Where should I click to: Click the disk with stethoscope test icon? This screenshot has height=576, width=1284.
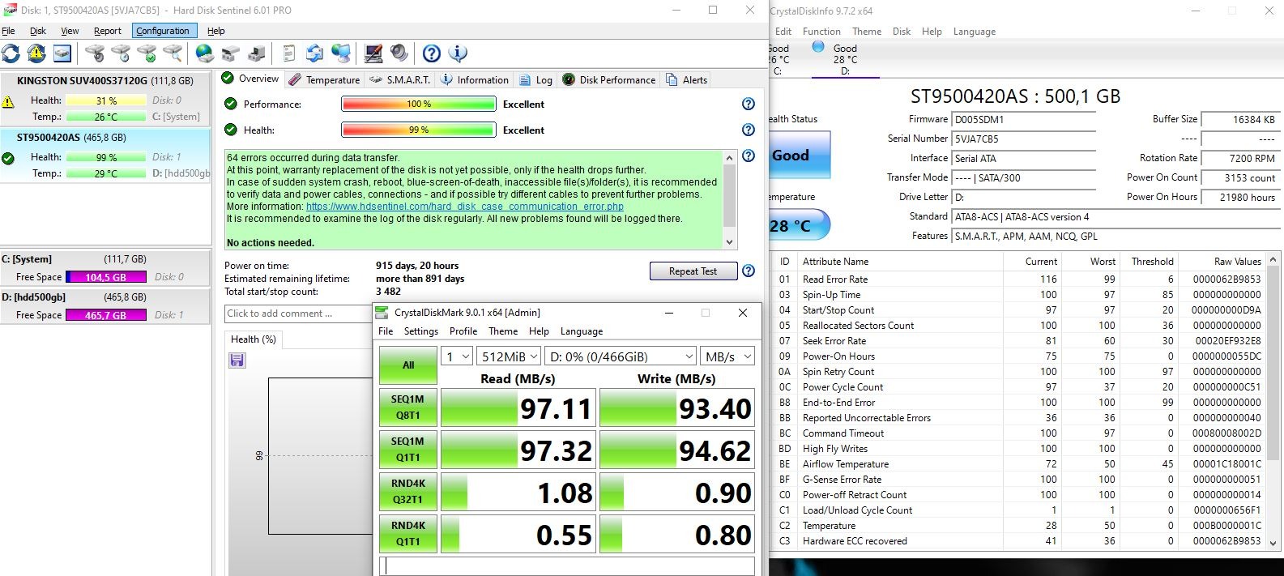pyautogui.click(x=95, y=53)
